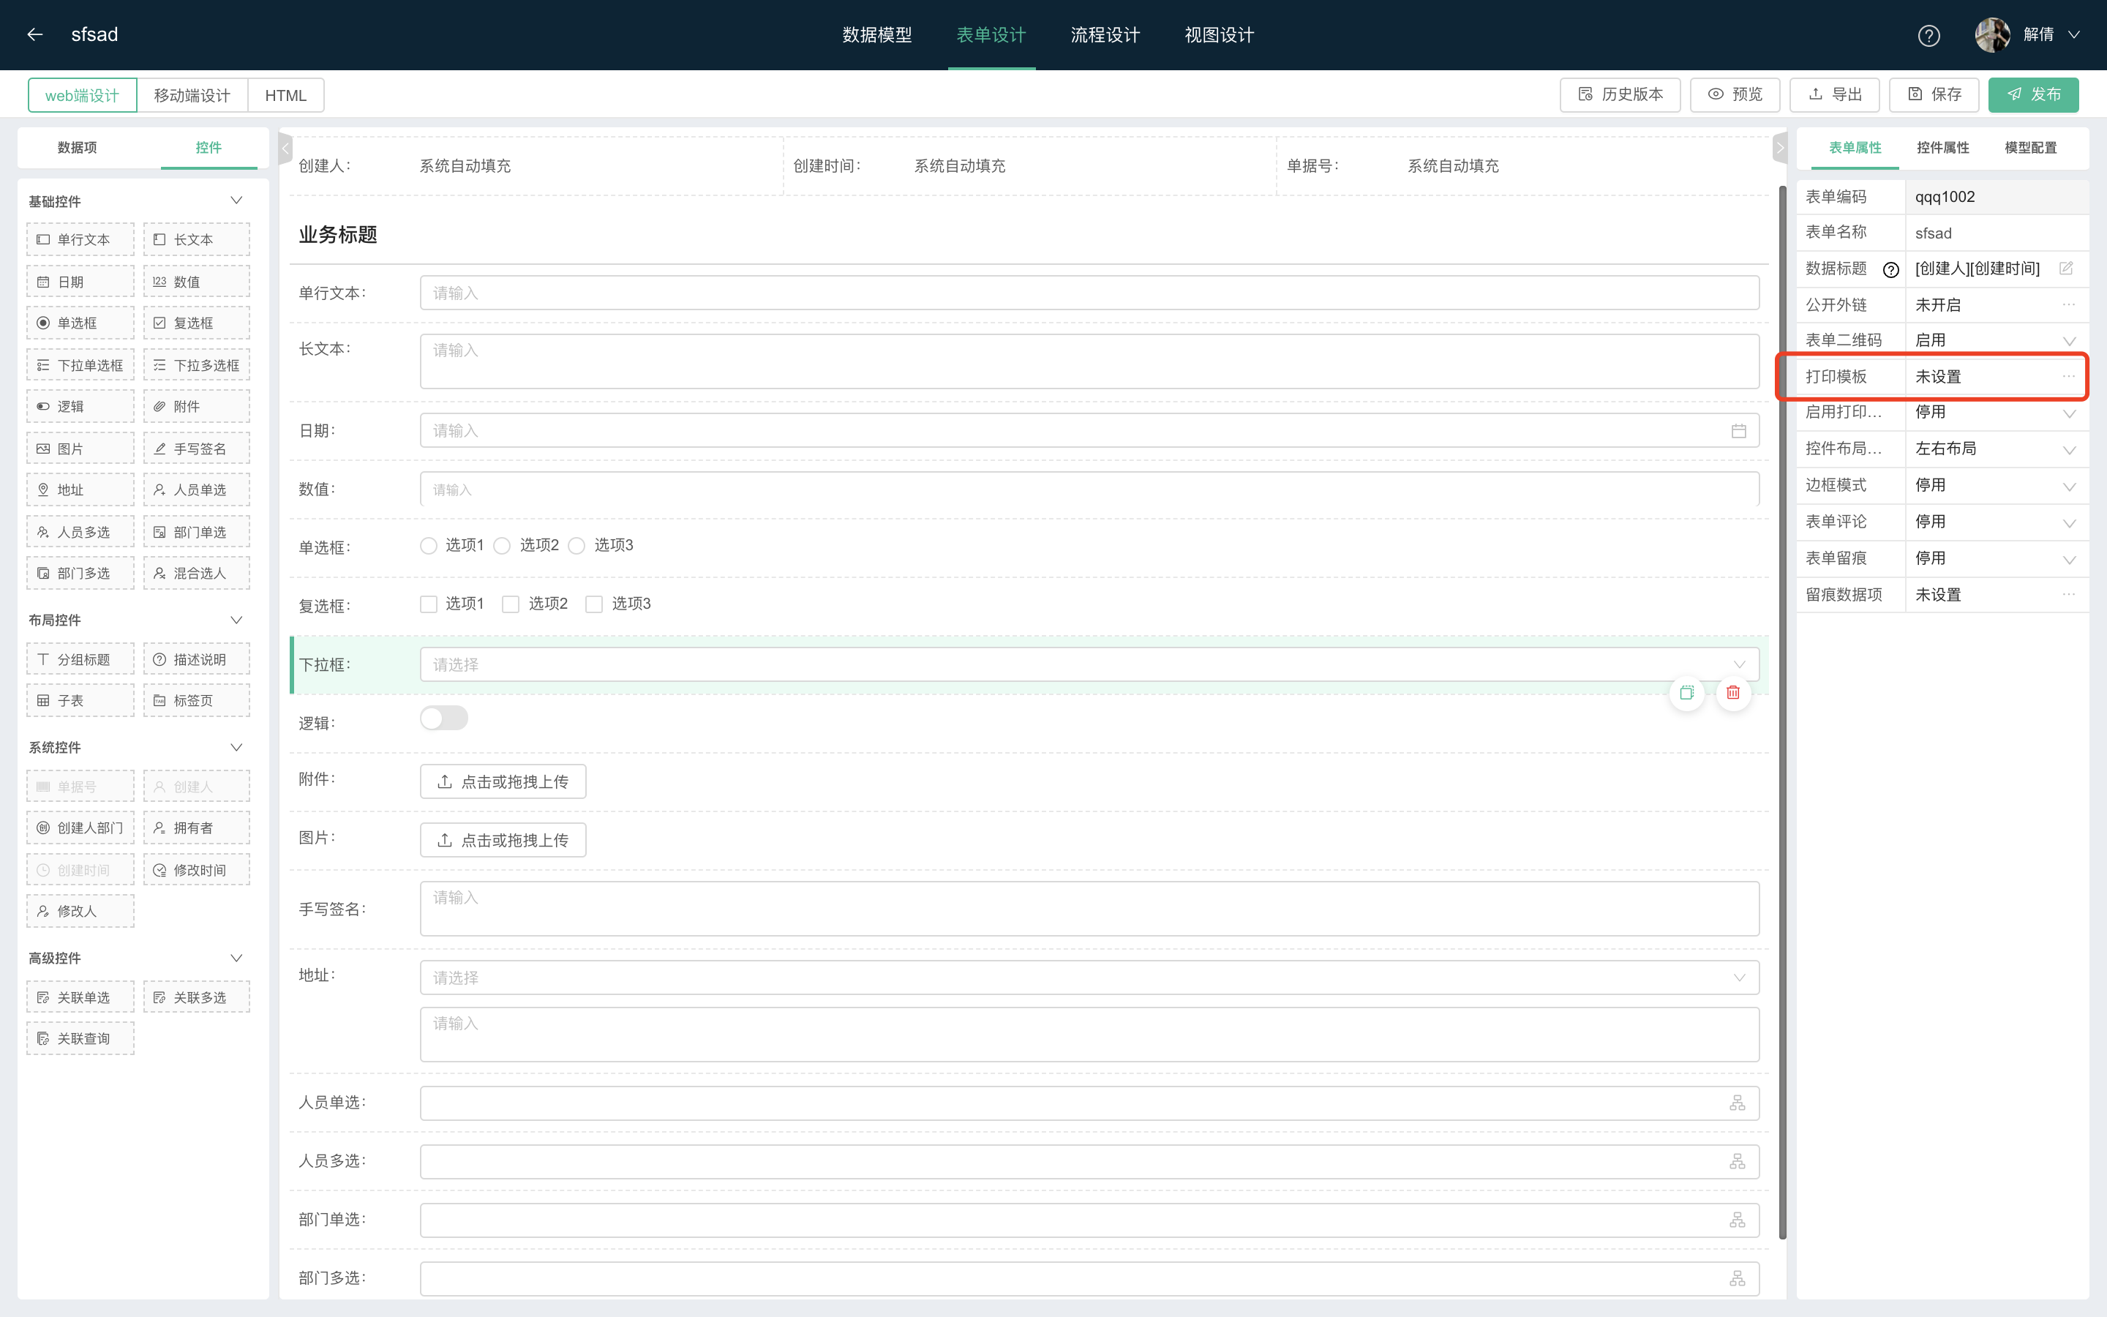Click the back arrow icon
Viewport: 2107px width, 1317px height.
click(x=35, y=35)
